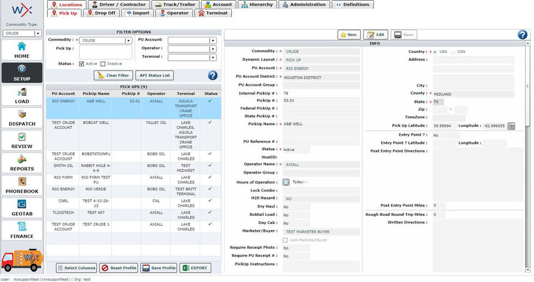Expand the Operator filter dropdown
Screen dimensions: 534x282
(x=213, y=49)
